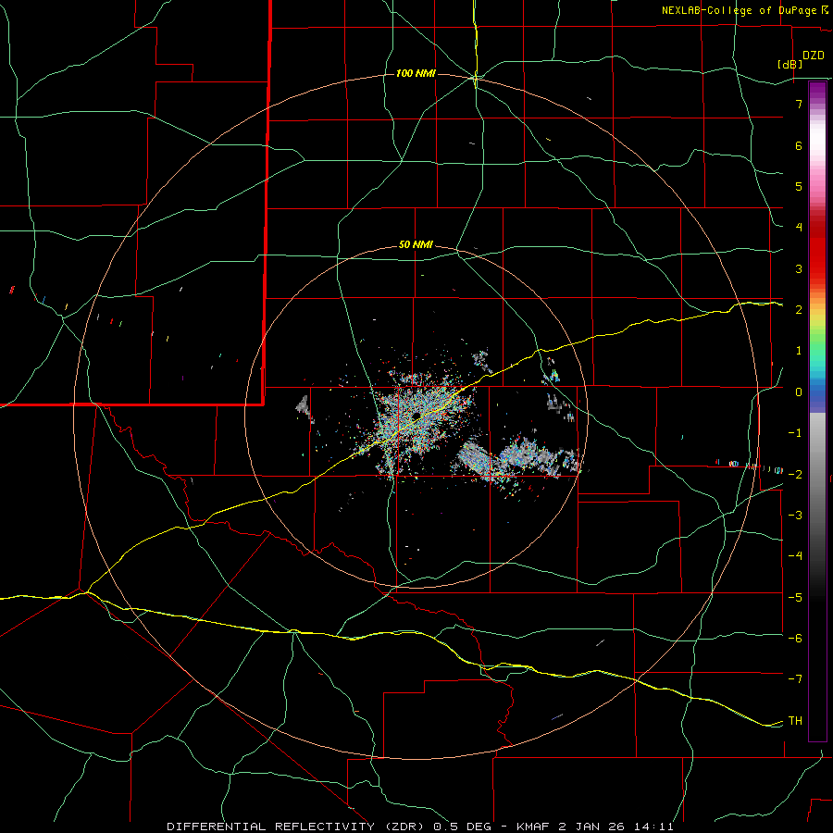
Task: Click the DZD legend title
Action: click(x=814, y=56)
